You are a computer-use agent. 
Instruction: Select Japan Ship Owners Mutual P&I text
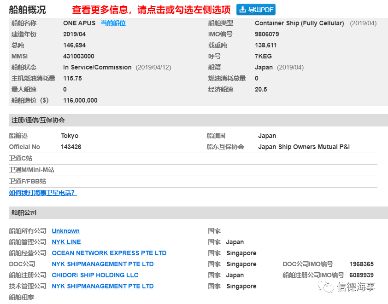[304, 147]
